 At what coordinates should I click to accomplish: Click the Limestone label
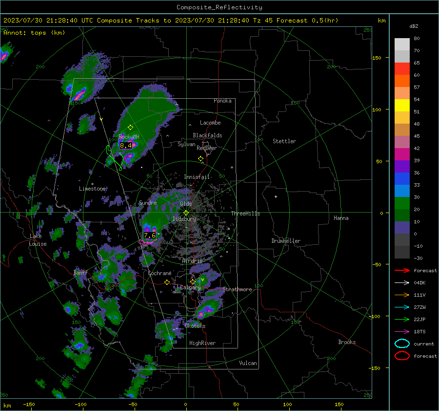(x=92, y=189)
